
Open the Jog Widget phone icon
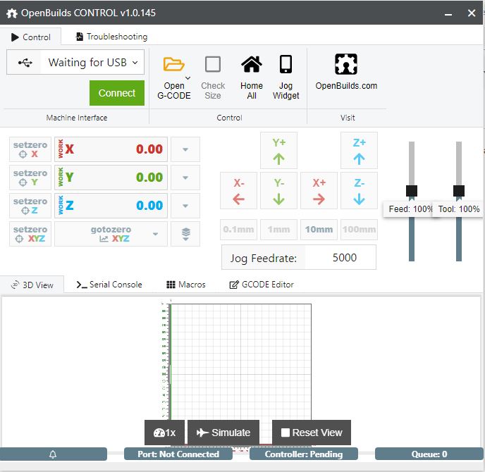286,65
